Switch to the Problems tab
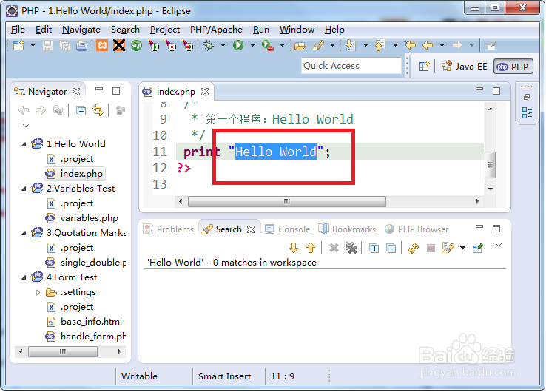 (x=169, y=229)
